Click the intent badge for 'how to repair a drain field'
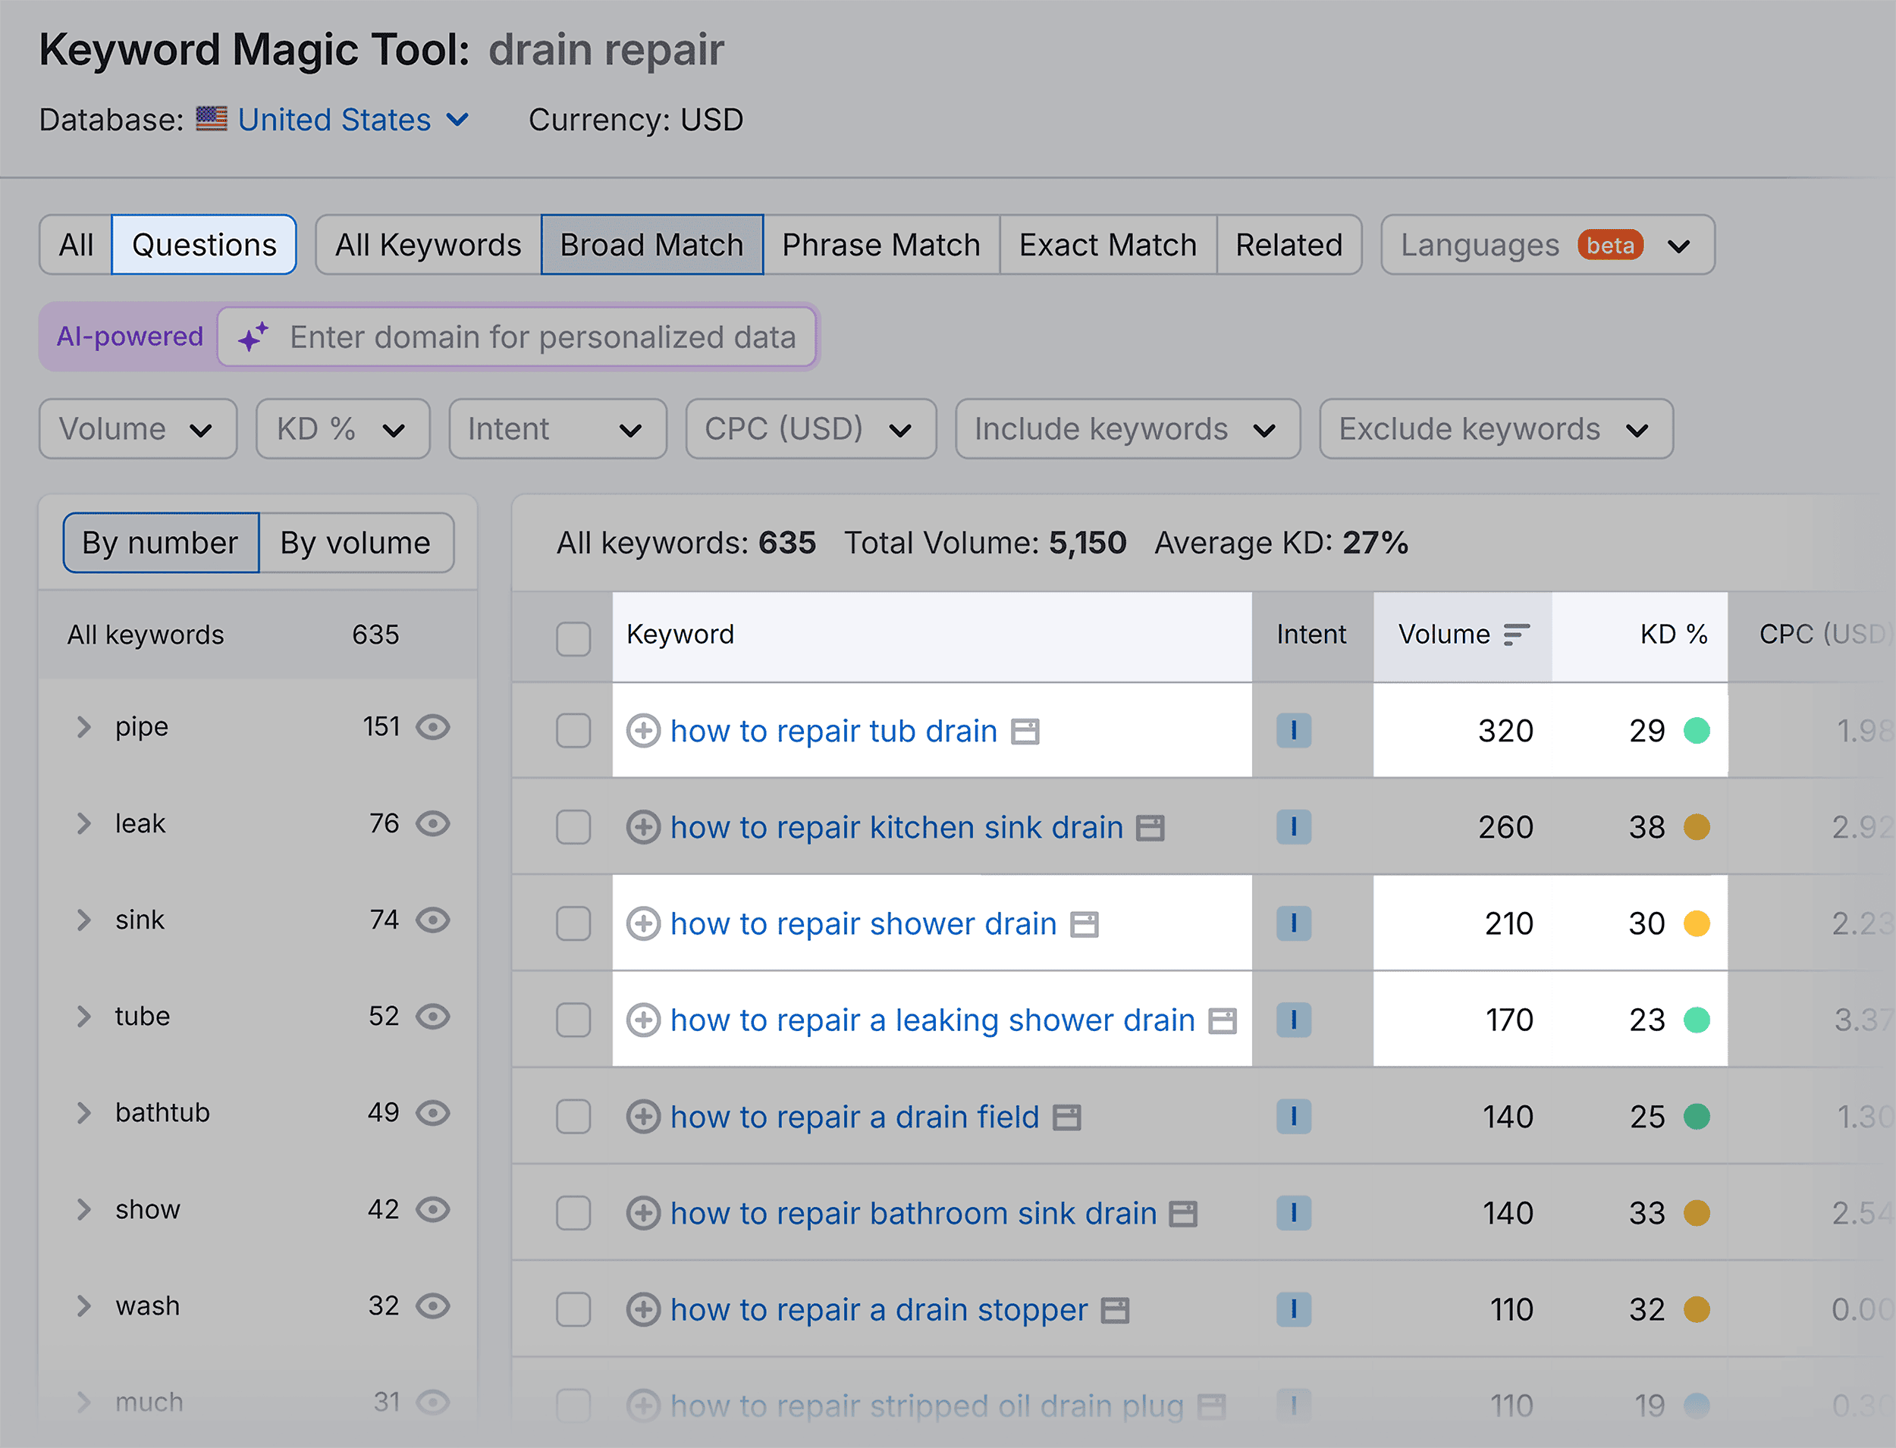Screen dimensions: 1896x1448 [1293, 1116]
